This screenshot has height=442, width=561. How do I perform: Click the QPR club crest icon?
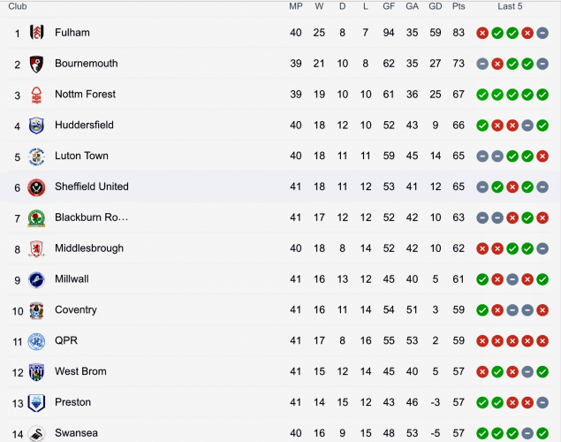[36, 341]
